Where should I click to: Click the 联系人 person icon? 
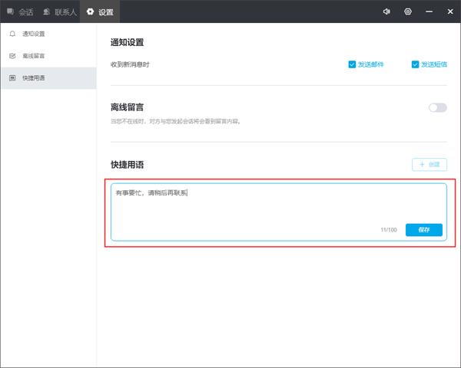46,11
